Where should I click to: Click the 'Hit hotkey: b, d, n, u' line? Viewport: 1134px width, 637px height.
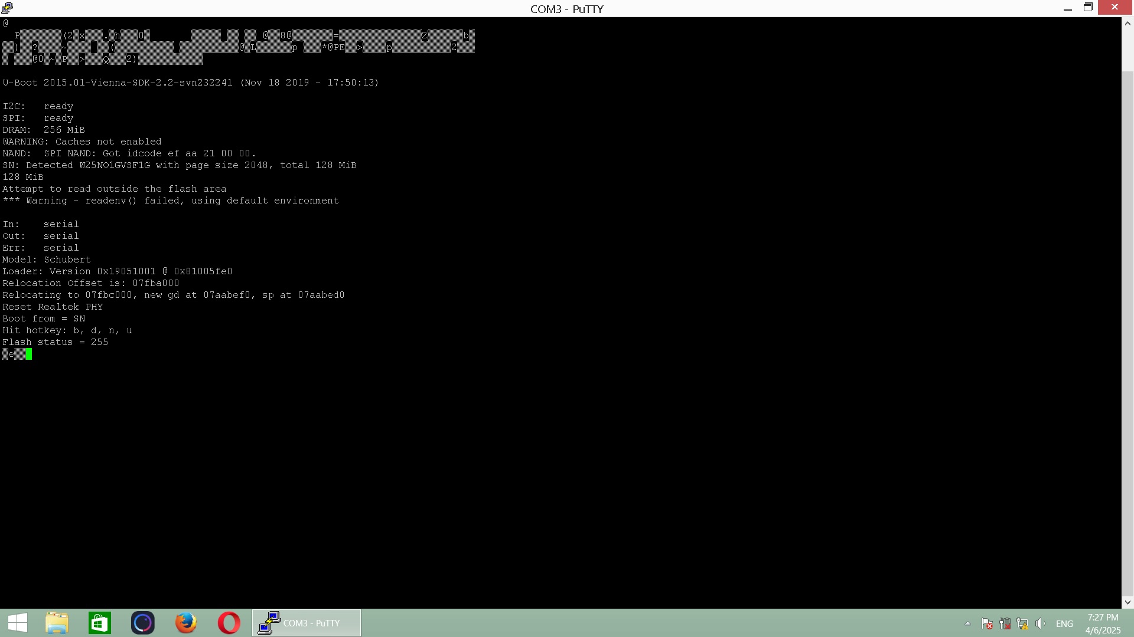67,330
